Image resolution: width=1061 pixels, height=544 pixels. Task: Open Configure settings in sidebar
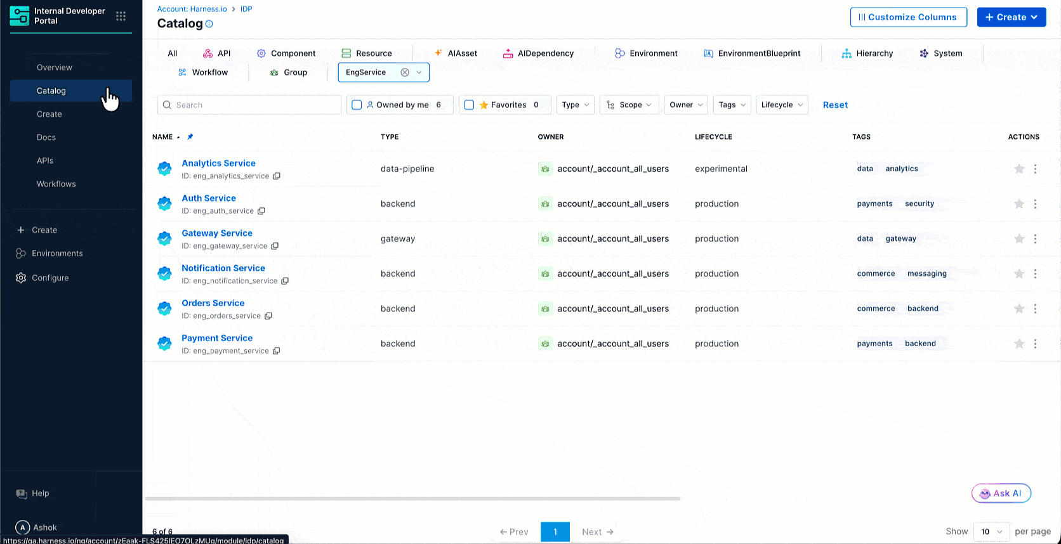[x=50, y=278]
